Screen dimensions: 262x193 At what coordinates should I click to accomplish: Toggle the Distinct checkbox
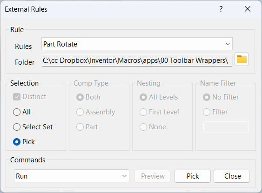[x=30, y=97]
